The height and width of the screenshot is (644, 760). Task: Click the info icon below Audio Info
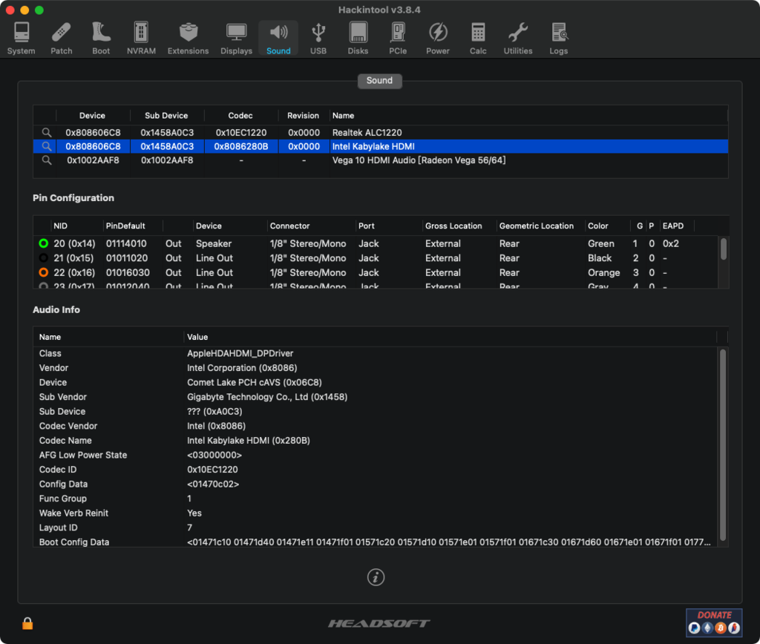376,577
